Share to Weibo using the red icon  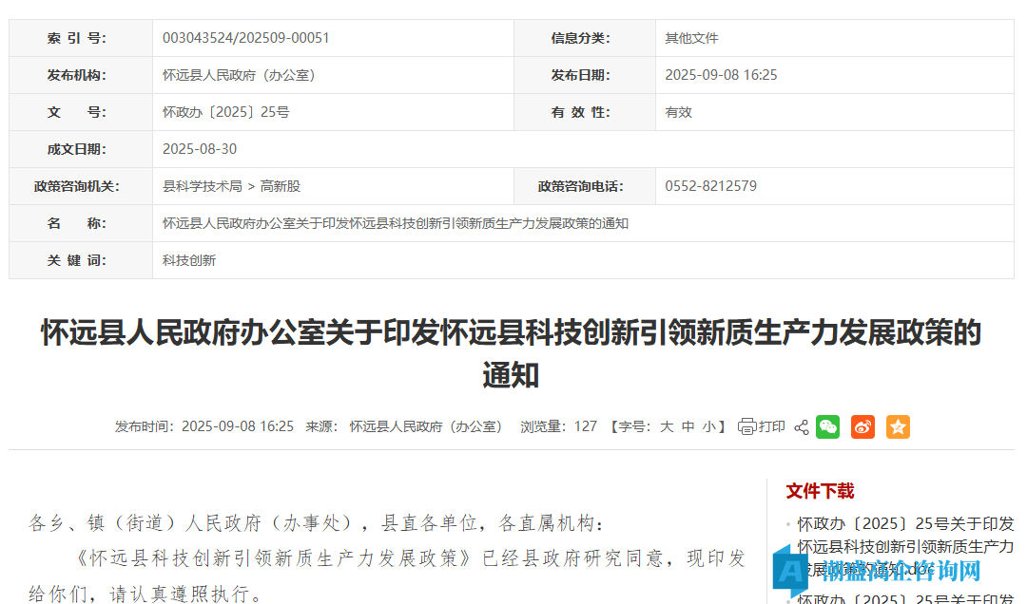tap(862, 426)
